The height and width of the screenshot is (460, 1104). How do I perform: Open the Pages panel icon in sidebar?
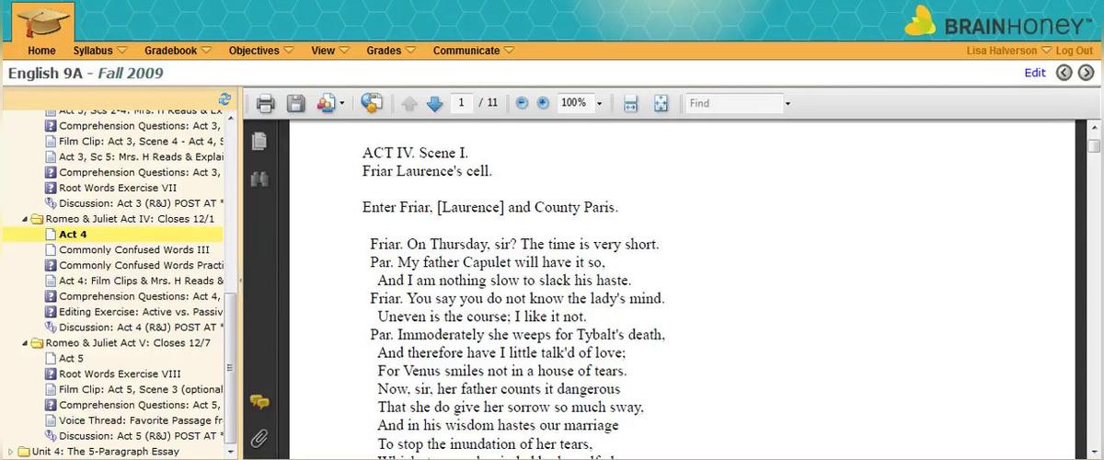coord(259,141)
